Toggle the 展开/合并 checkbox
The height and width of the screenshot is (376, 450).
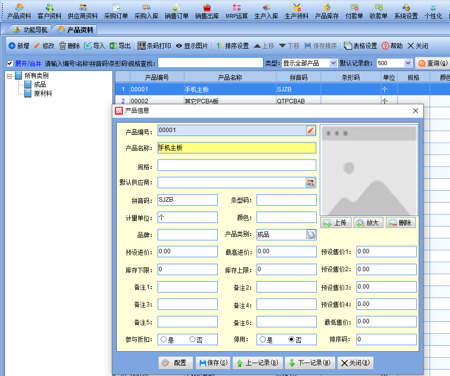click(10, 64)
